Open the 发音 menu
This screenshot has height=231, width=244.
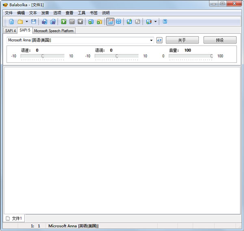click(45, 13)
